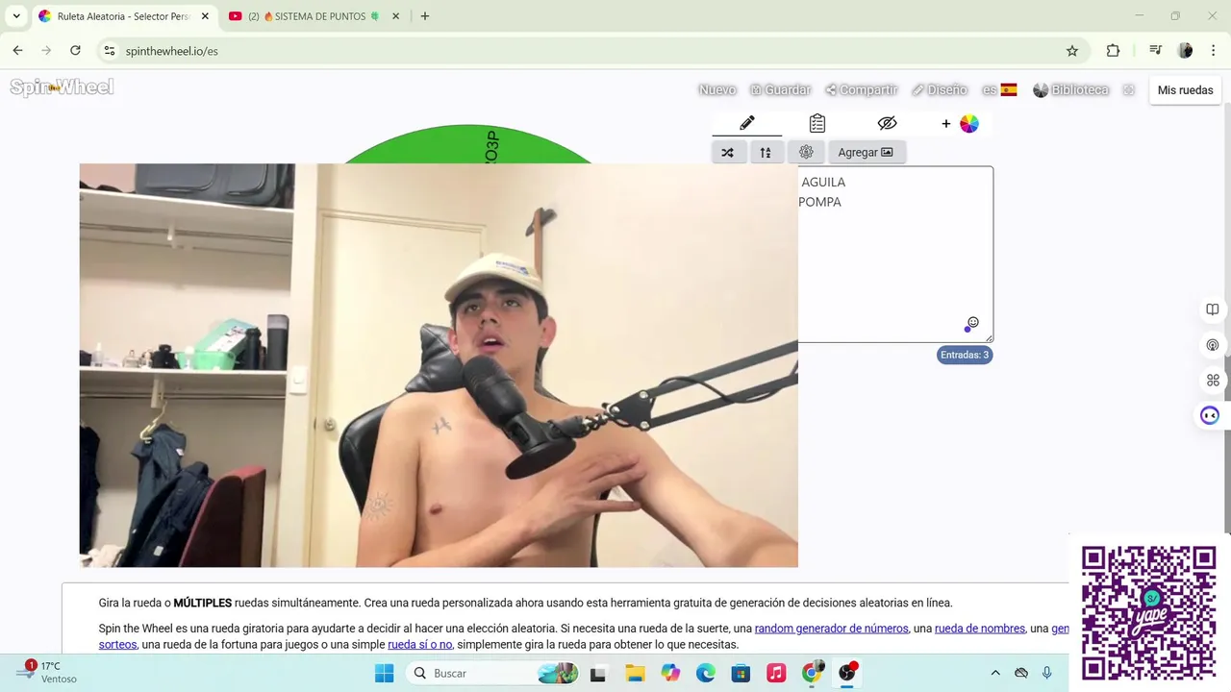This screenshot has height=692, width=1231.
Task: Click Guardar to save wheel
Action: click(x=780, y=89)
